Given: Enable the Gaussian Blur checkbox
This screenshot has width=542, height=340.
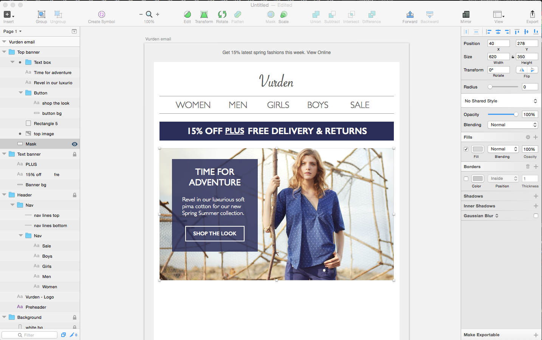Looking at the screenshot, I should [536, 216].
